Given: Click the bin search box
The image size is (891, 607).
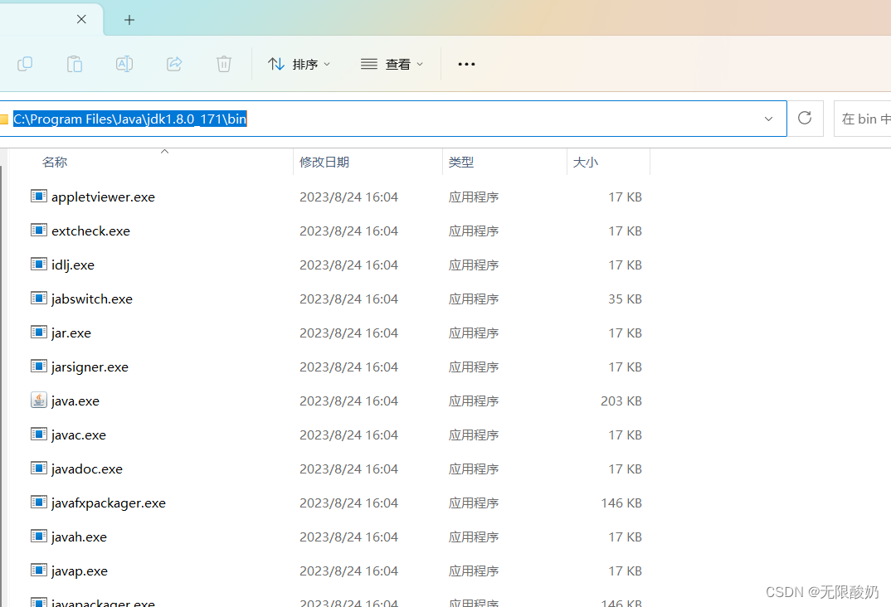Looking at the screenshot, I should point(863,119).
